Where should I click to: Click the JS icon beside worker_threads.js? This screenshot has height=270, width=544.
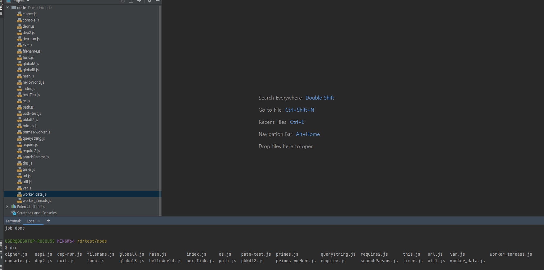click(x=19, y=201)
